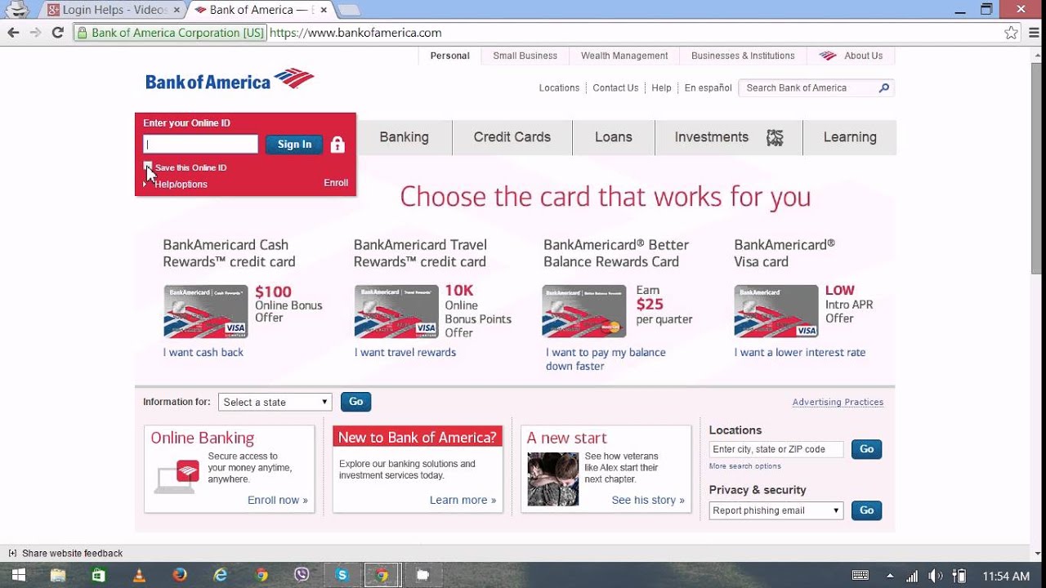Open File Explorer from the taskbar
Image resolution: width=1046 pixels, height=588 pixels.
pyautogui.click(x=58, y=575)
